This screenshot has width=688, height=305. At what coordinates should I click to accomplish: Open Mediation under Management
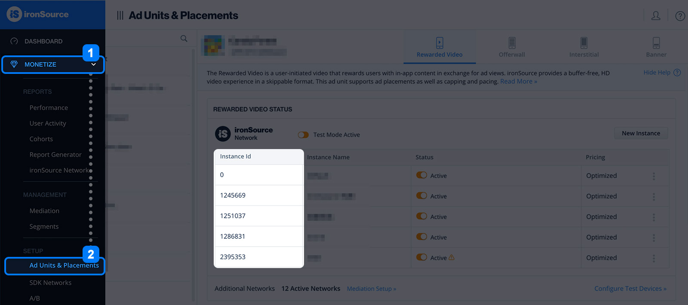44,211
